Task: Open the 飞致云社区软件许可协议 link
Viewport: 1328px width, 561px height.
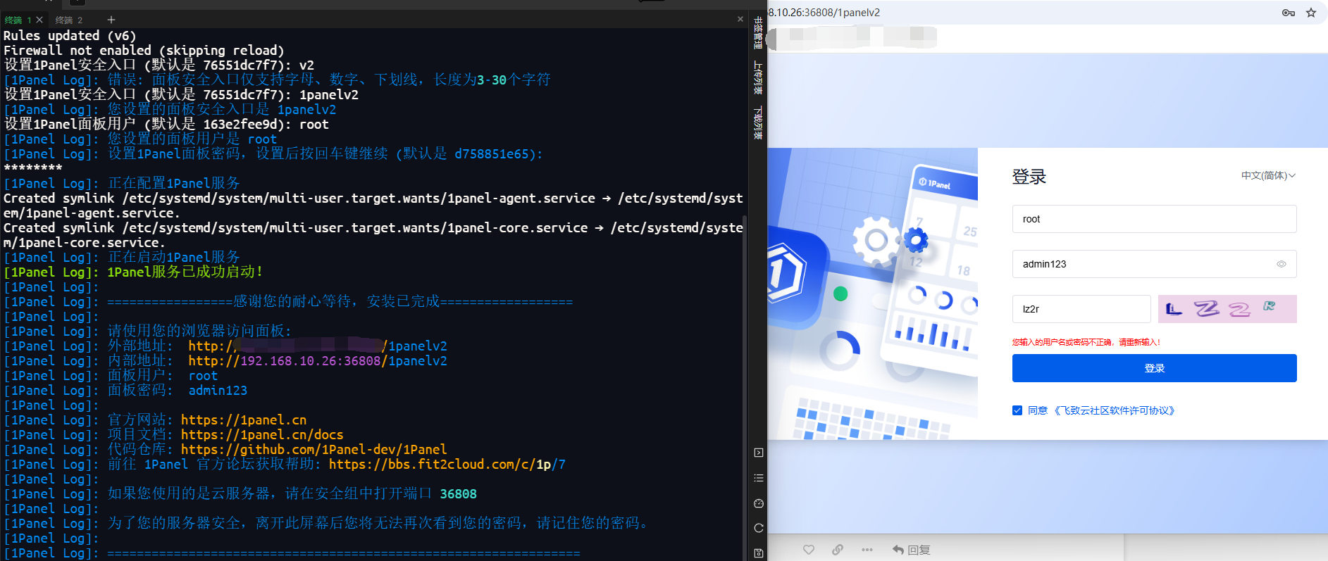Action: pos(1114,410)
